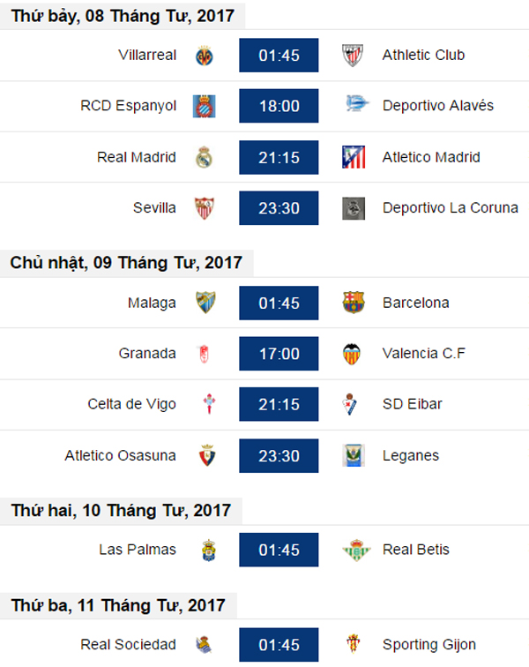
Task: Click the Athletic Club crest
Action: click(353, 56)
